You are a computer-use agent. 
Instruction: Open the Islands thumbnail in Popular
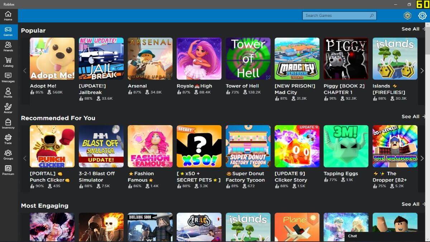click(x=395, y=59)
